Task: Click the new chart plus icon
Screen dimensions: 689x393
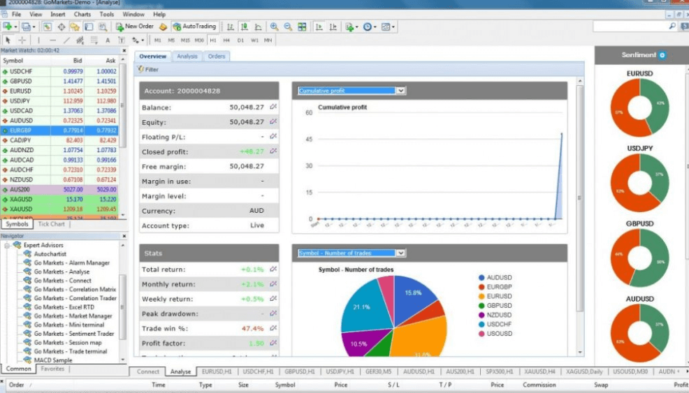Action: (x=7, y=27)
